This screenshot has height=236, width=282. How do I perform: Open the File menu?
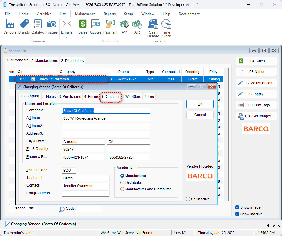(x=8, y=14)
